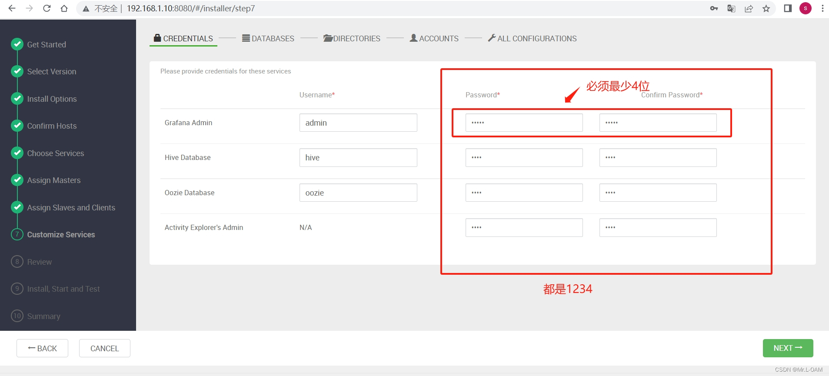Click the Oozie Database row label
The width and height of the screenshot is (829, 376).
tap(190, 193)
